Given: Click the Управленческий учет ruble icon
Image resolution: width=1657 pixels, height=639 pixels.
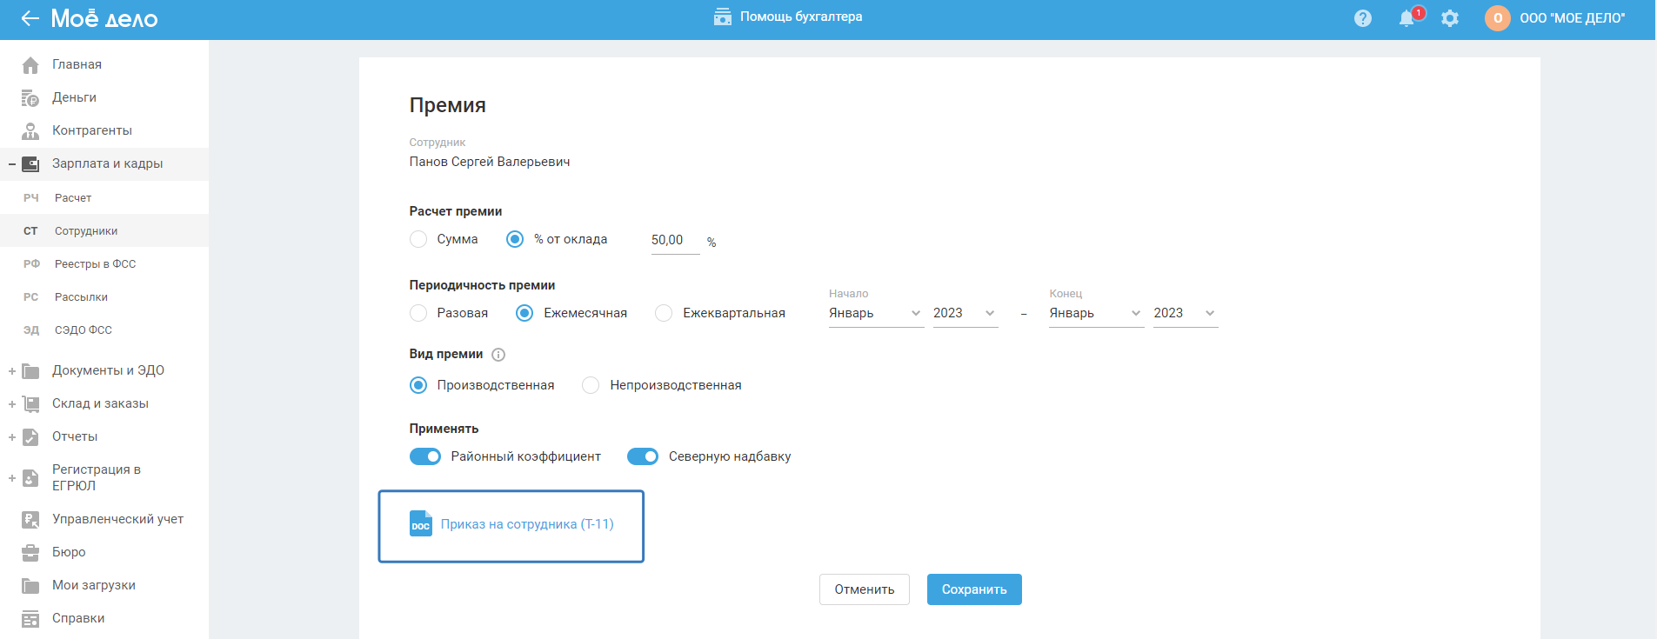Looking at the screenshot, I should click(30, 520).
